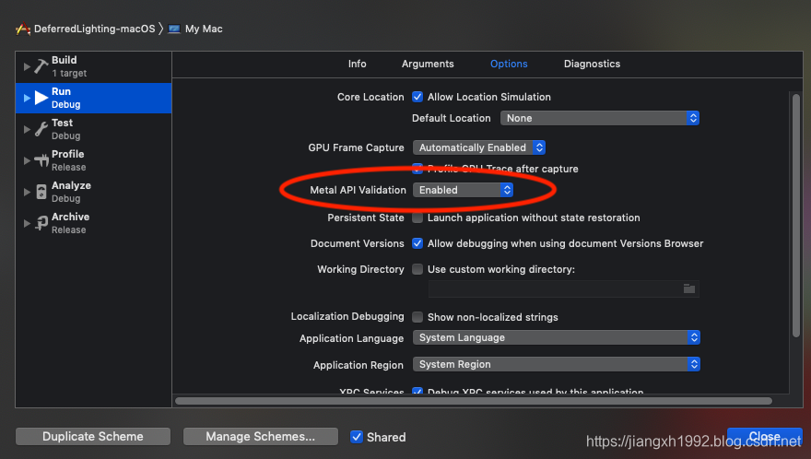Enable Use custom working directory checkbox
The height and width of the screenshot is (459, 811).
pos(417,269)
